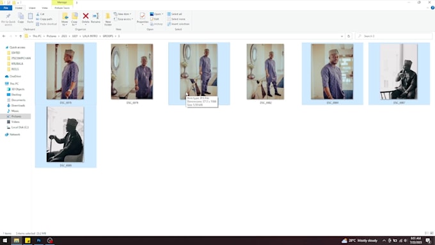Open Local Disk (C:) in navigation pane
This screenshot has height=245, width=435.
coord(20,127)
